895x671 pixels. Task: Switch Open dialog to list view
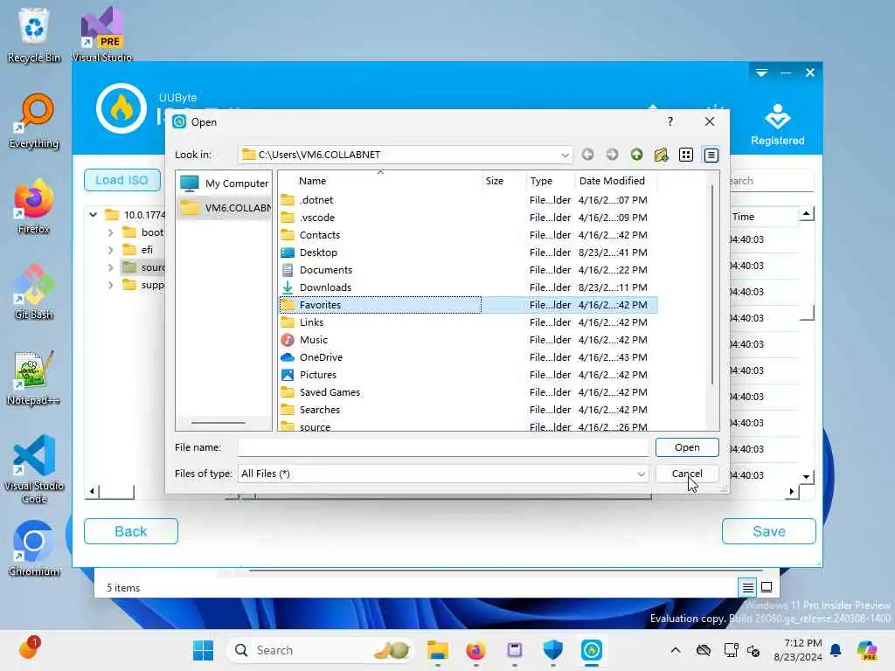686,155
